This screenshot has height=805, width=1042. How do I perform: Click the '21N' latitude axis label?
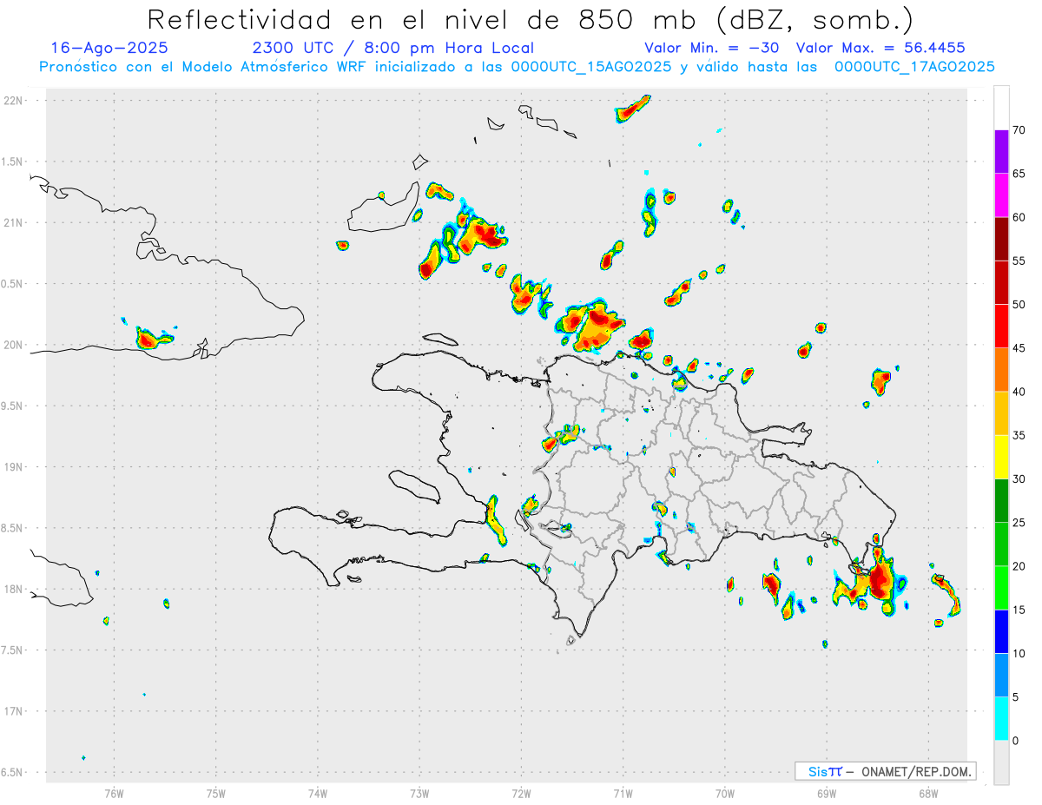pos(14,223)
